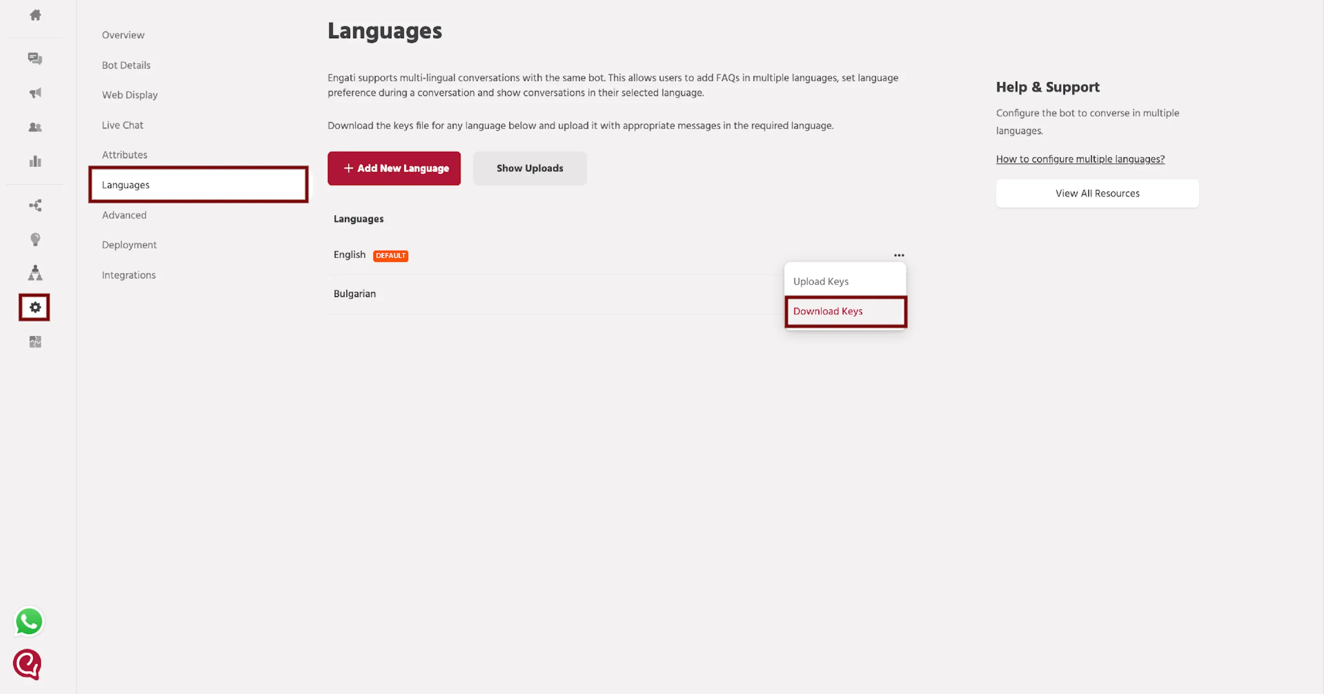The image size is (1324, 694).
Task: Click the Help & Support heading
Action: (1048, 87)
